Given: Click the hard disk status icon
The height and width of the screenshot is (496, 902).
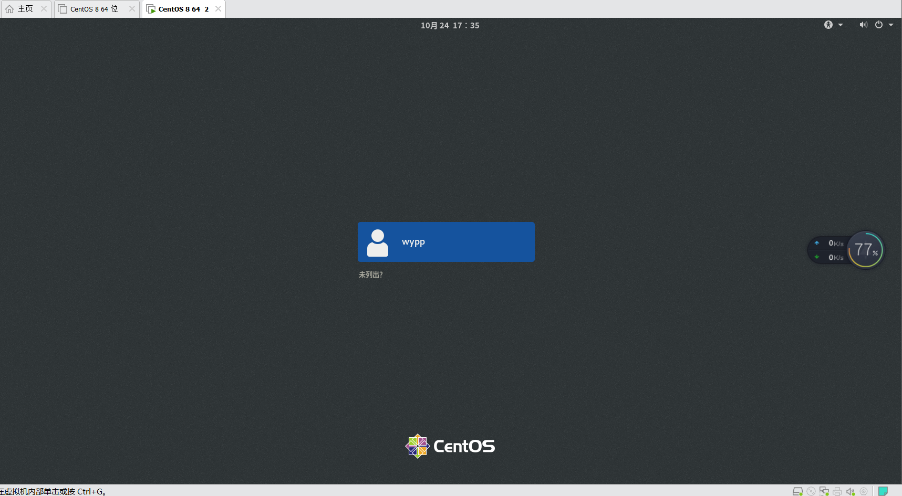Looking at the screenshot, I should [797, 491].
